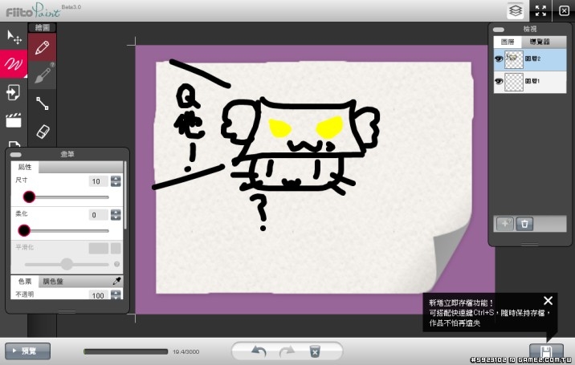
Task: Click the 預覽 preview button
Action: [27, 351]
